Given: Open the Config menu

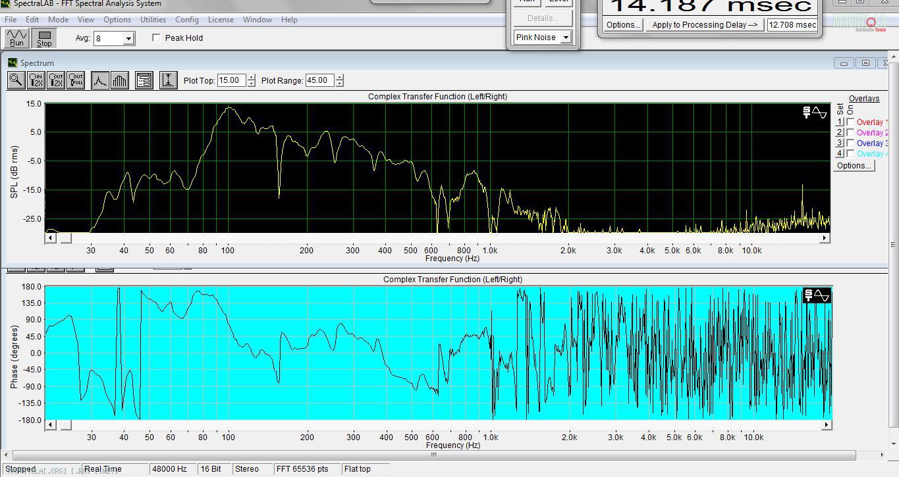Looking at the screenshot, I should pos(187,20).
